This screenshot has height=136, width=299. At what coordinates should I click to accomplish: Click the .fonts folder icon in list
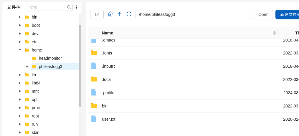tap(94, 53)
